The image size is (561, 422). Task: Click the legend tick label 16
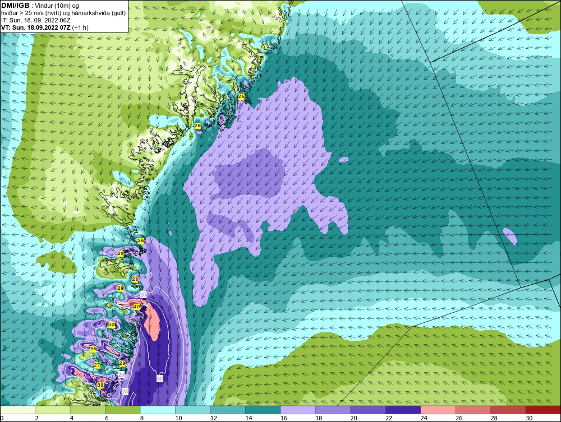[284, 418]
